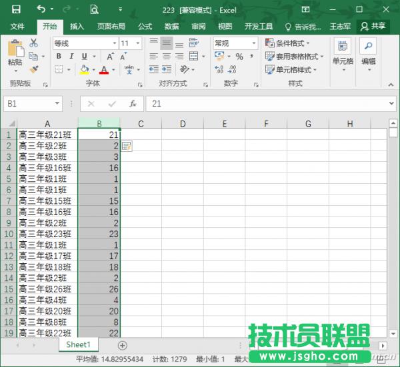Click the Format Painter brush icon
This screenshot has height=367, width=400.
[34, 69]
